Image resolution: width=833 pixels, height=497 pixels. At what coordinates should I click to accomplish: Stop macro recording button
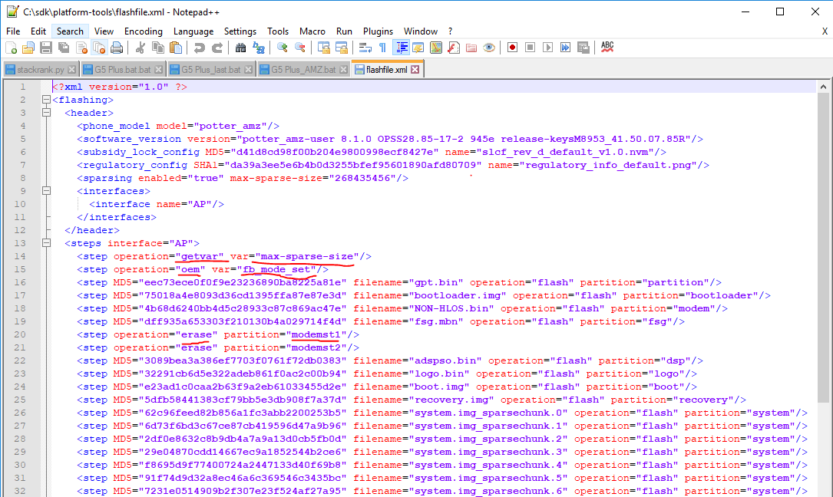(x=530, y=48)
